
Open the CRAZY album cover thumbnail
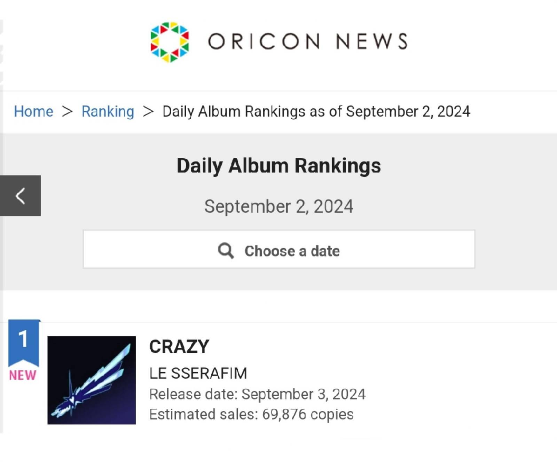[92, 380]
